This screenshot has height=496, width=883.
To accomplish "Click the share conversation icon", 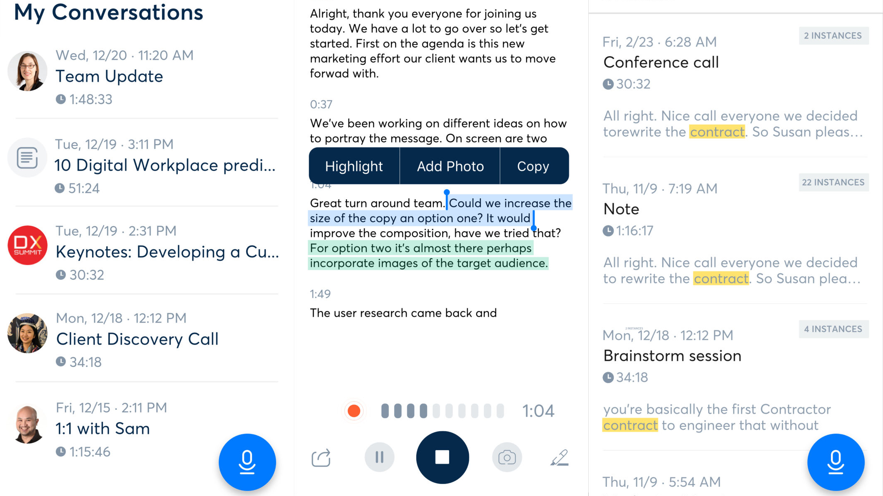I will [x=320, y=457].
